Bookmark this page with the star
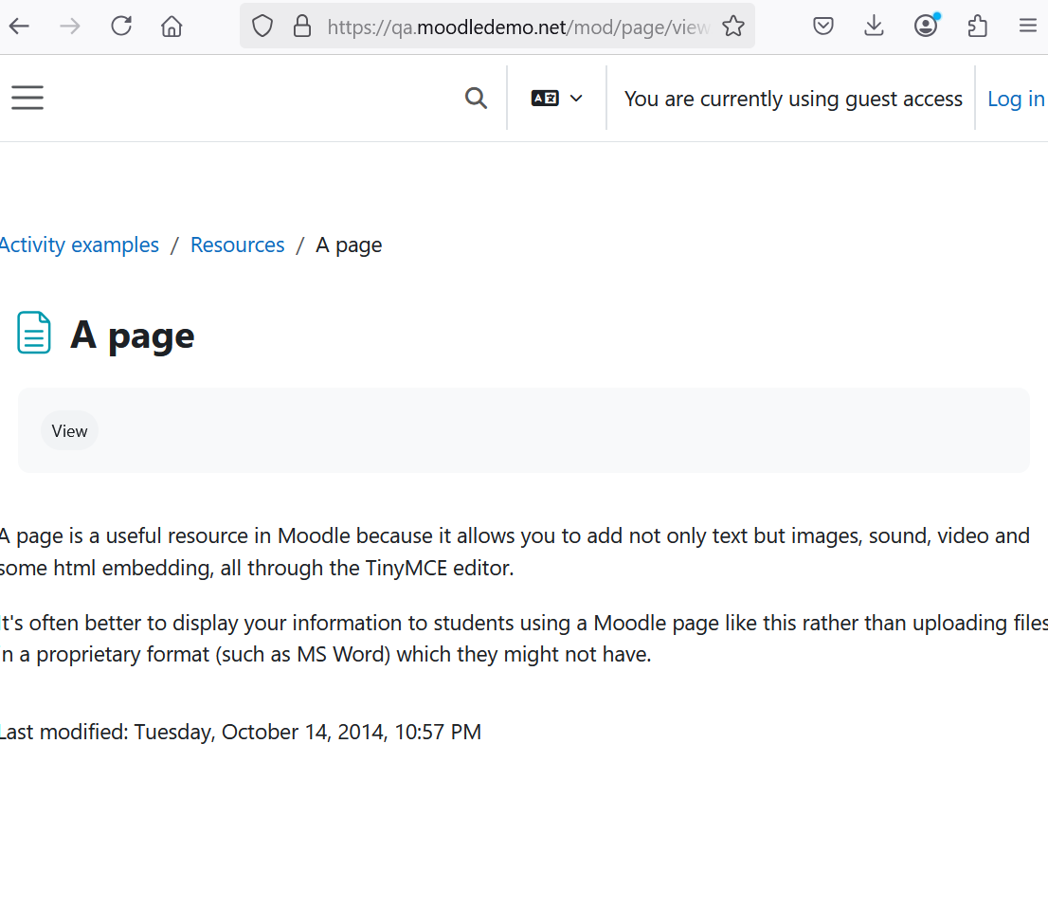Image resolution: width=1048 pixels, height=907 pixels. pyautogui.click(x=733, y=27)
